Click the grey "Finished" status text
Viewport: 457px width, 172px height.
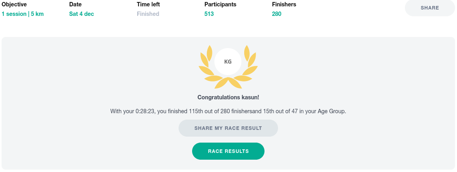[x=148, y=14]
